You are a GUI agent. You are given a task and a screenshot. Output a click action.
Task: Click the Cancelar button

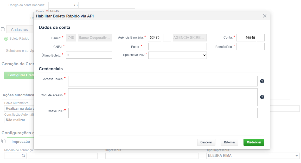click(206, 142)
